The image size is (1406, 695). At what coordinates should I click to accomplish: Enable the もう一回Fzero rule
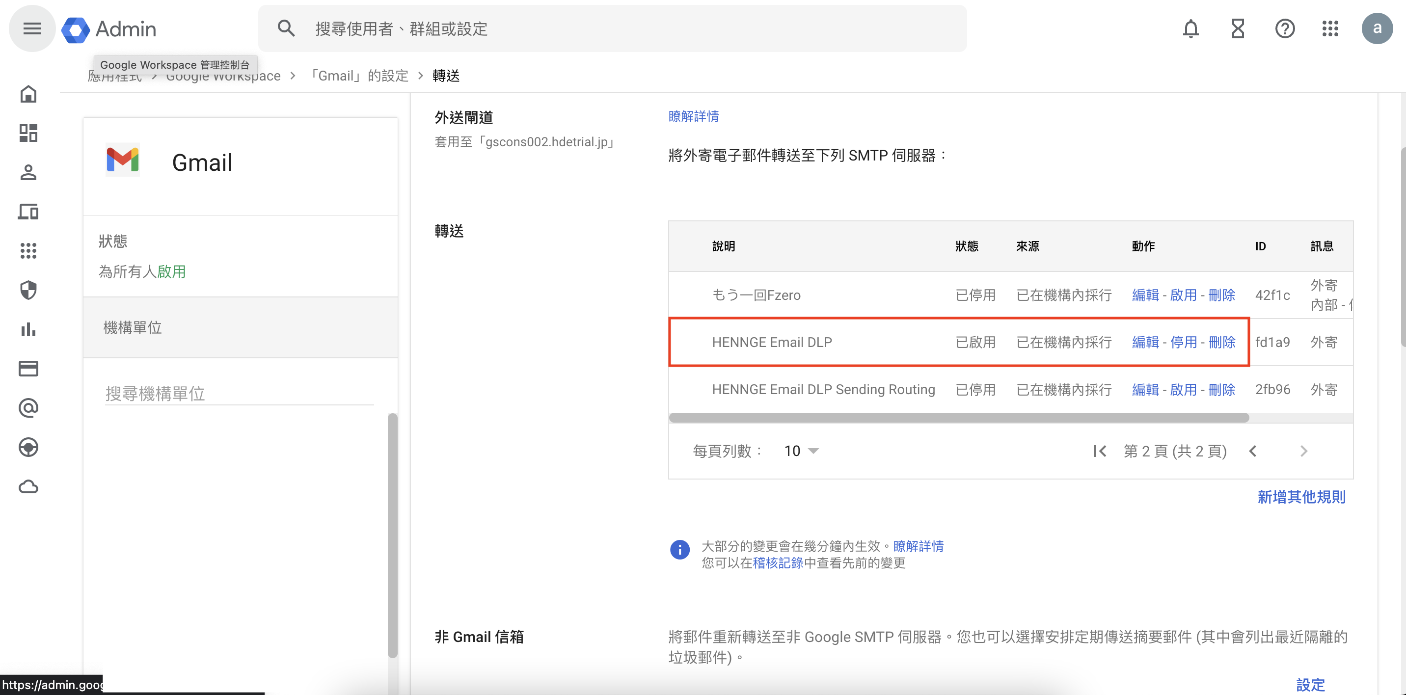[x=1183, y=295]
